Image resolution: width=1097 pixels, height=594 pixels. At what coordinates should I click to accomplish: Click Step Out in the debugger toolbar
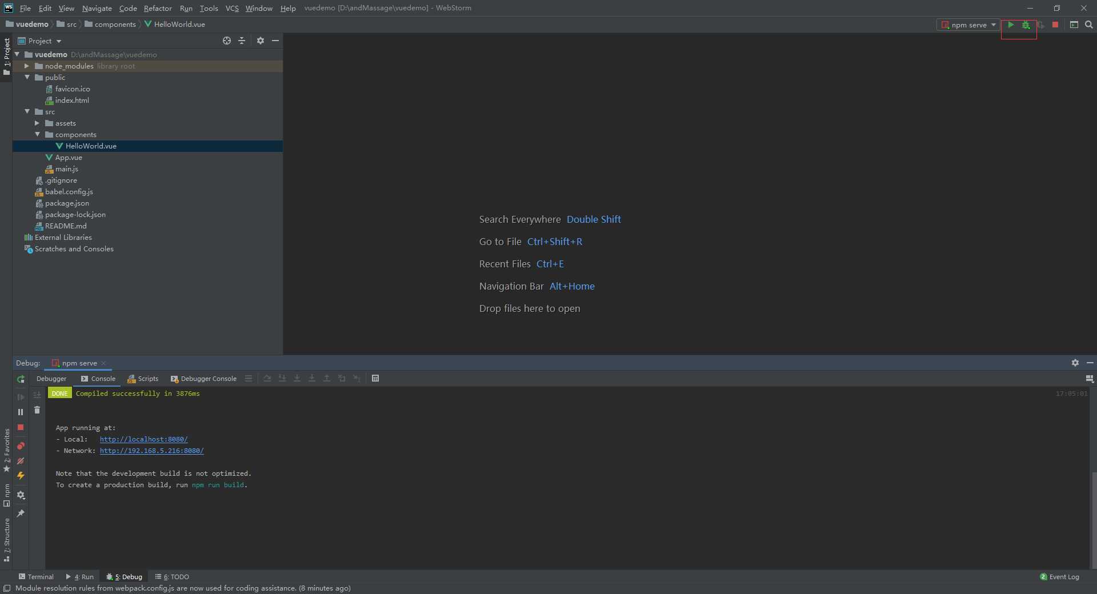(327, 378)
